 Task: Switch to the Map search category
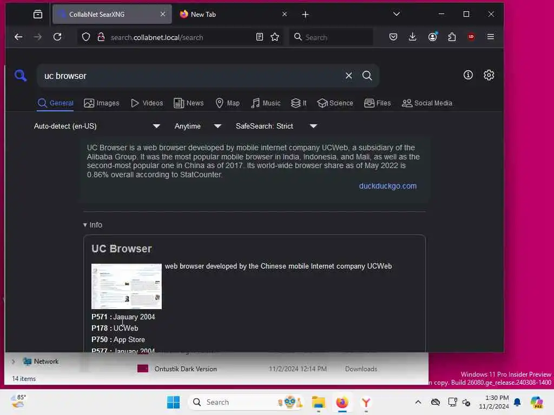click(x=228, y=103)
